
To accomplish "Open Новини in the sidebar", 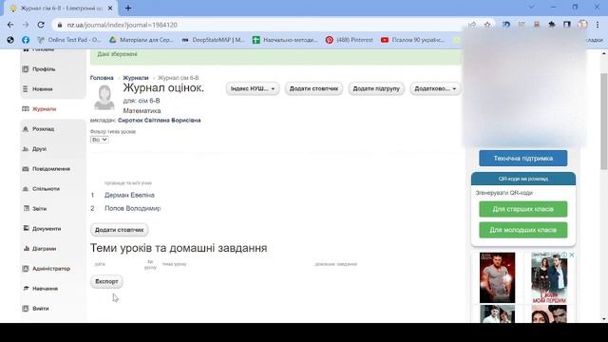I will 42,88.
